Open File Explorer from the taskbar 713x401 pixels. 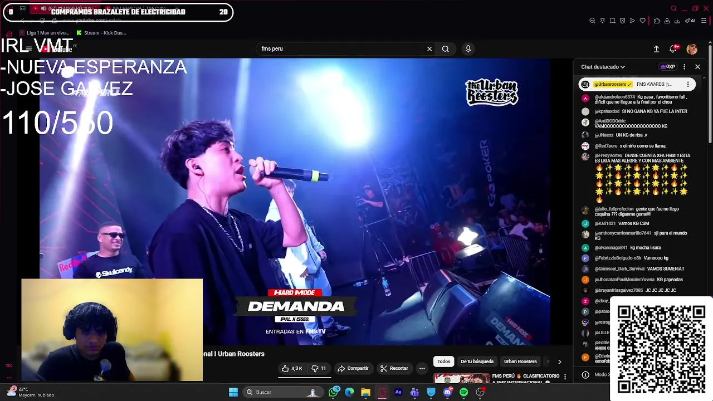point(365,392)
